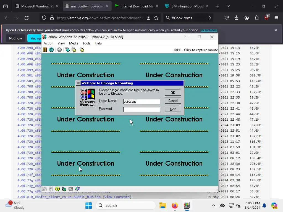Open 86Box settings gear toolbar icon
The image size is (283, 212).
tap(82, 50)
